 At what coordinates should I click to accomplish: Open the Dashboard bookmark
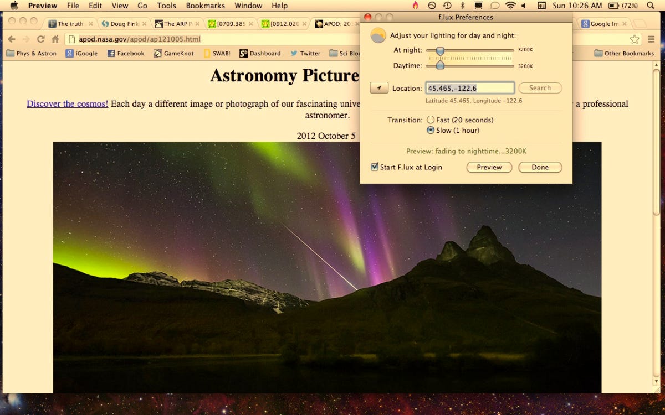[x=260, y=53]
